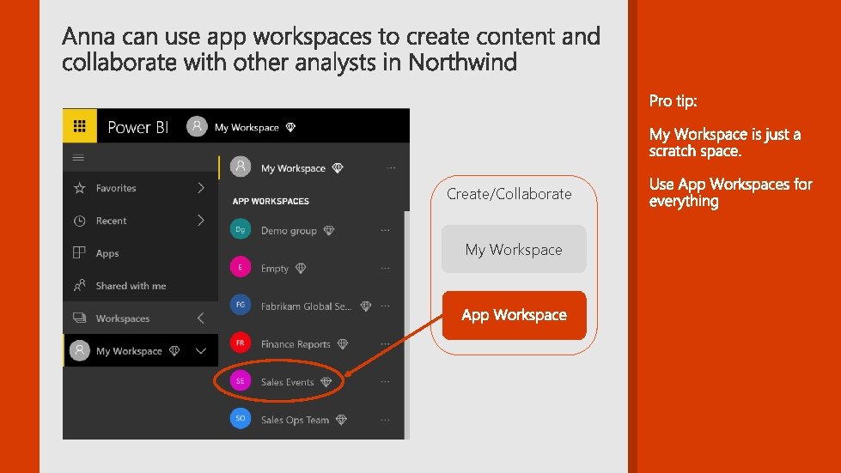
Task: Click the App Workspace orange button
Action: pyautogui.click(x=514, y=315)
